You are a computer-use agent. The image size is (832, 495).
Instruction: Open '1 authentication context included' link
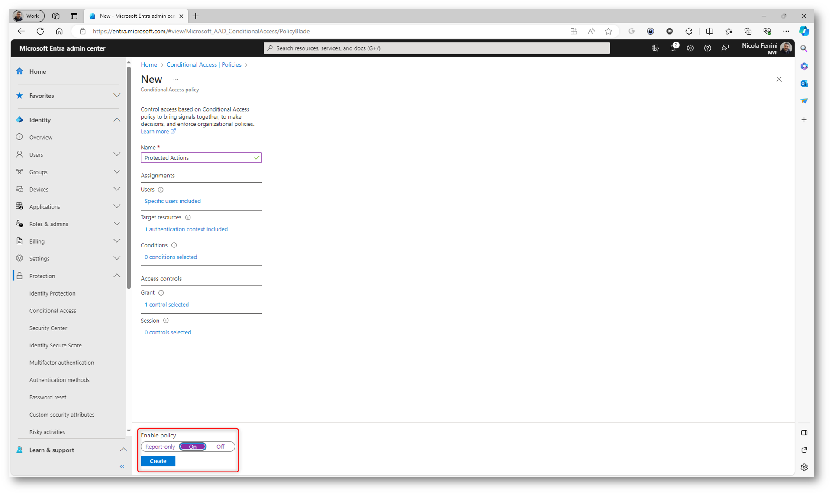coord(186,229)
